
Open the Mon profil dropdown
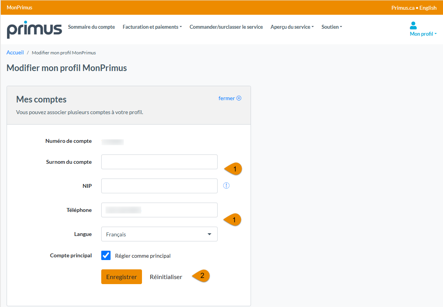(x=423, y=34)
